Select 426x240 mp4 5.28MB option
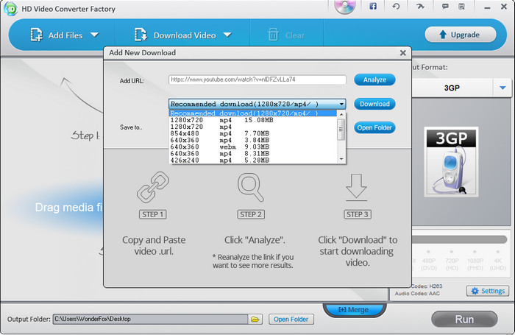 253,161
